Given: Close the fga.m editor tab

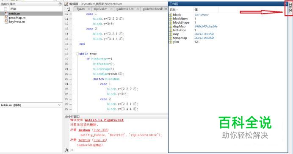Looking at the screenshot, I should 89,9.
